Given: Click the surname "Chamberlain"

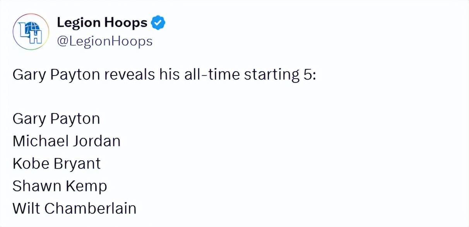Looking at the screenshot, I should [x=90, y=209].
